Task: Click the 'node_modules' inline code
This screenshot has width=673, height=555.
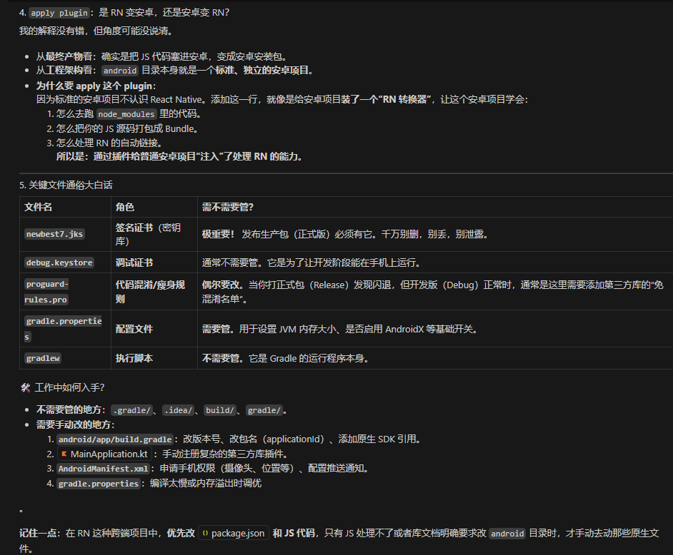Action: 126,114
